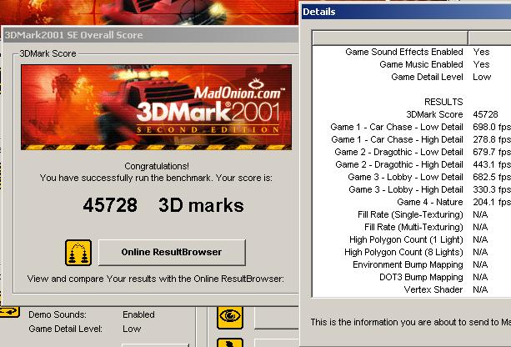Select 'Game 2 - Dragothic - High Detail' row
Viewport: 511px width, 347px height.
coord(412,164)
